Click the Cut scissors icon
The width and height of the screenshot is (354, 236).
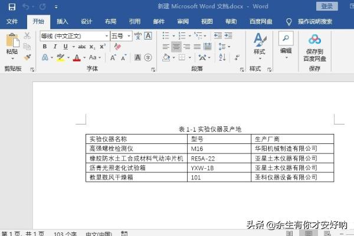(x=27, y=36)
